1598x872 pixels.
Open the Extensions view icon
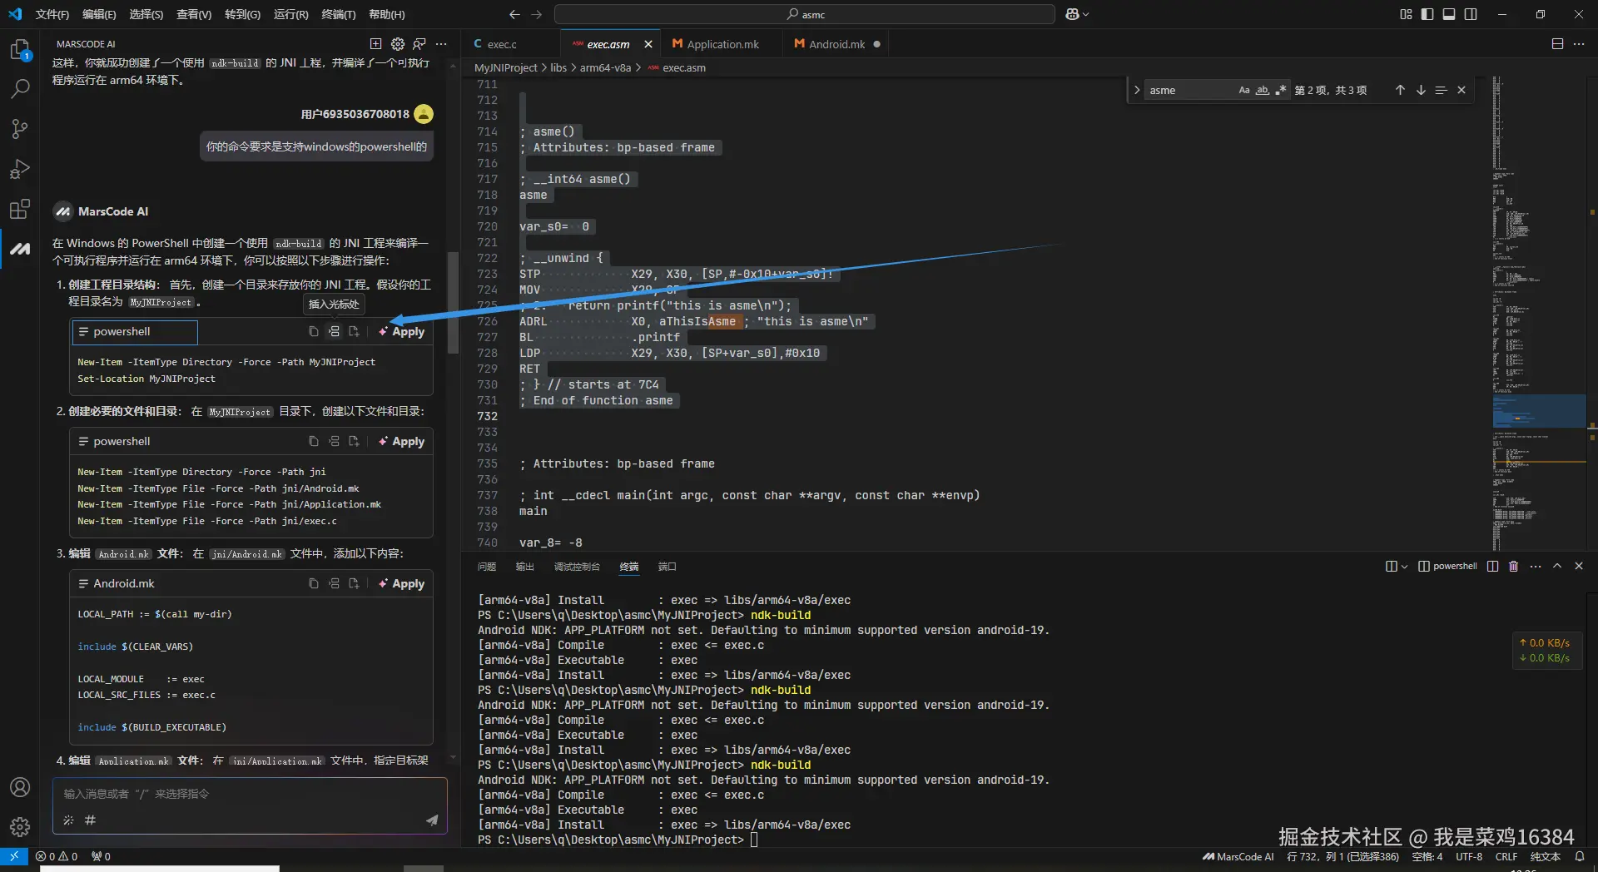coord(20,209)
